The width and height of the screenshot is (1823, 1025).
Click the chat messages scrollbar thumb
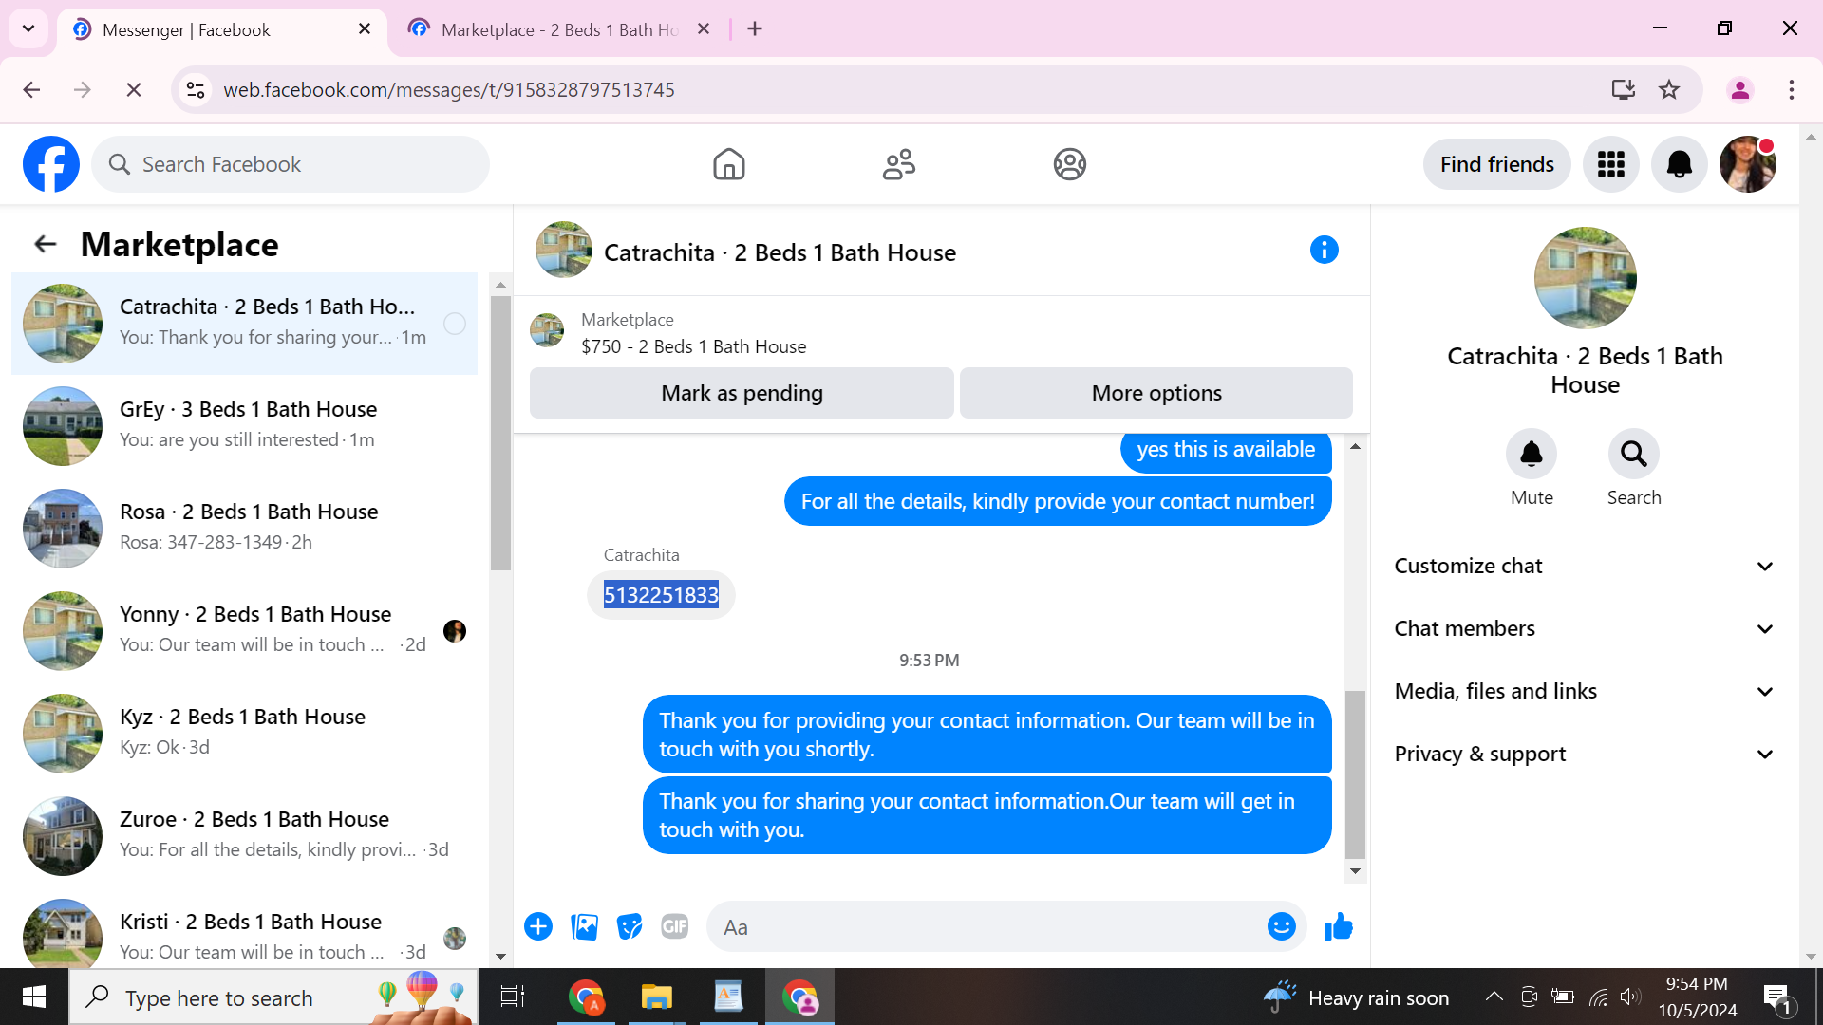tap(1355, 773)
